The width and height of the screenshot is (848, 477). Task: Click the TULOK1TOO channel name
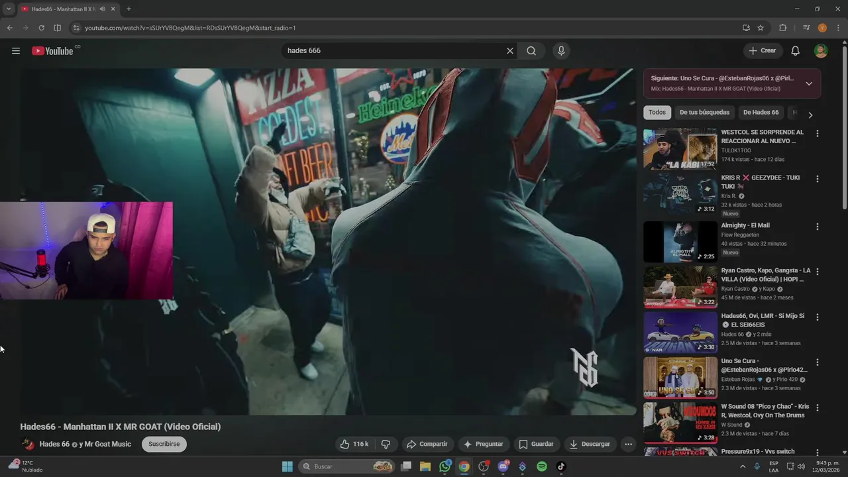point(736,150)
